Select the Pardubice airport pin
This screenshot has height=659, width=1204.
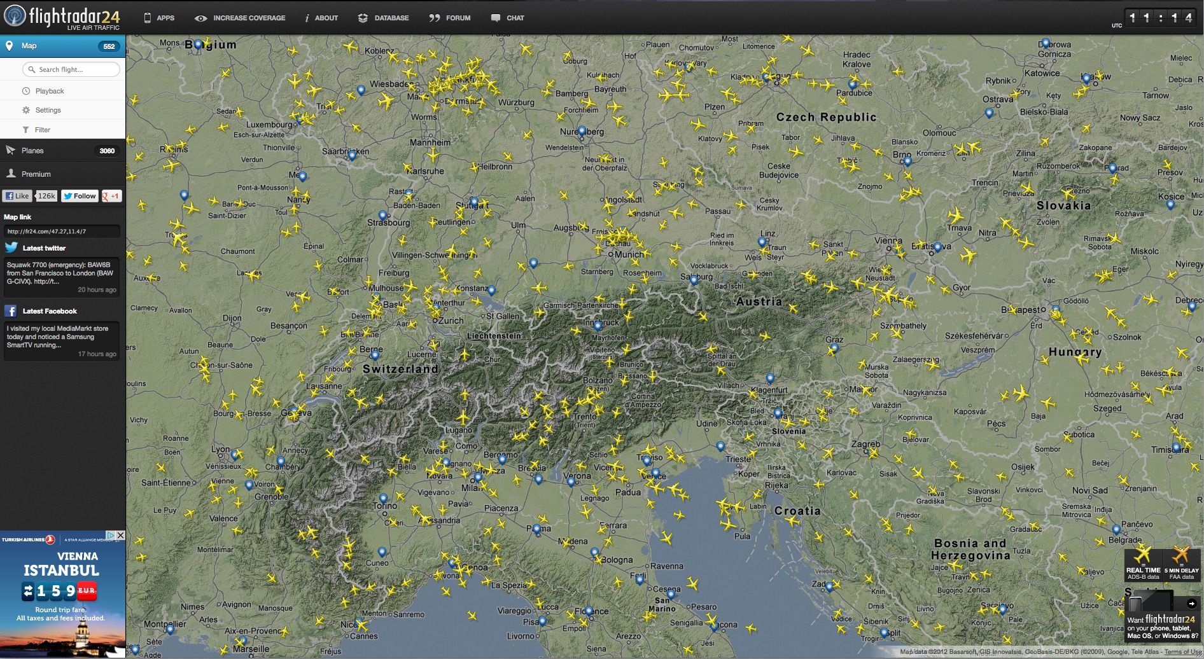coord(852,85)
